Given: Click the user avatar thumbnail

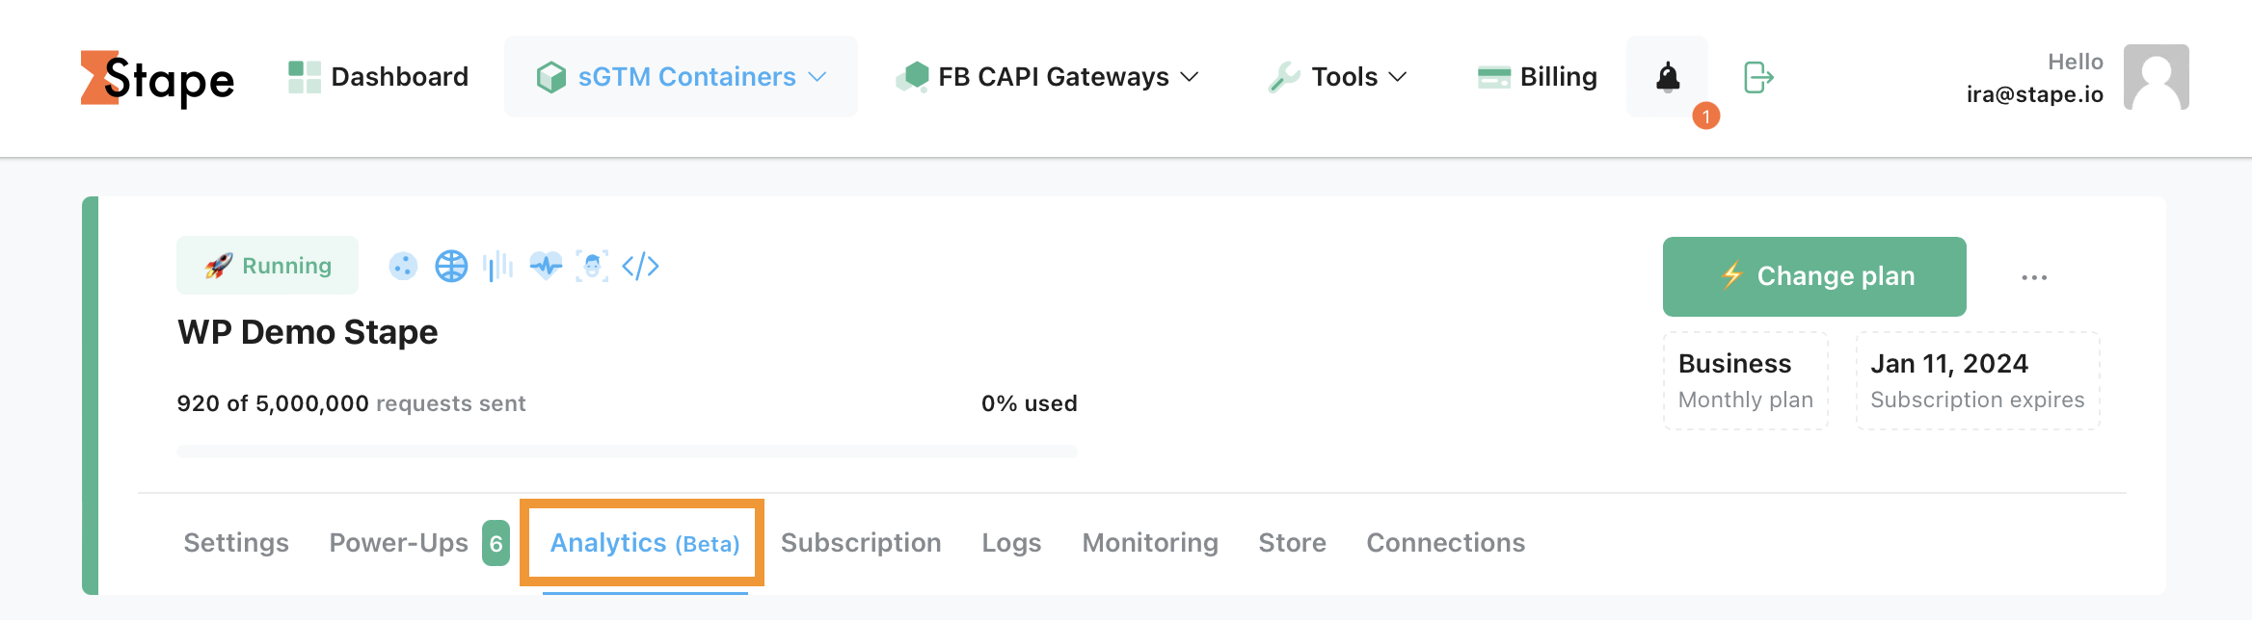Looking at the screenshot, I should [2157, 77].
